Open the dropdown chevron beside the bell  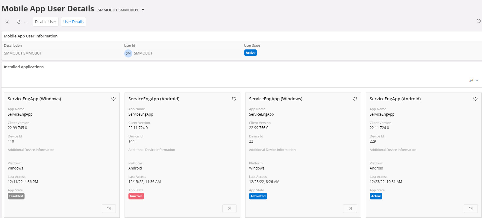25,22
